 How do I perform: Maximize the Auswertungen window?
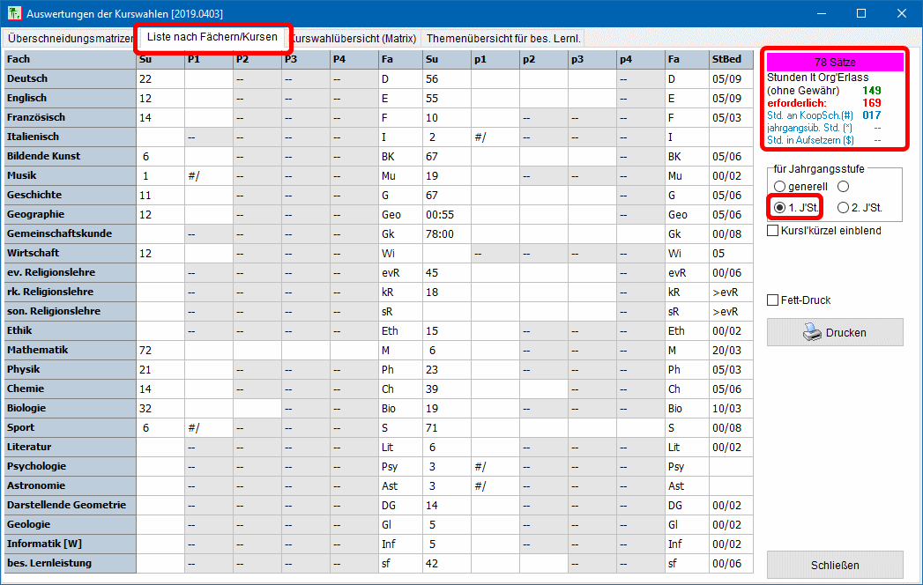[861, 13]
